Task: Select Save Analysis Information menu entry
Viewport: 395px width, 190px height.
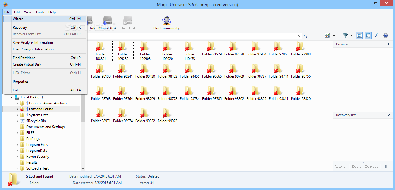Action: [x=45, y=43]
